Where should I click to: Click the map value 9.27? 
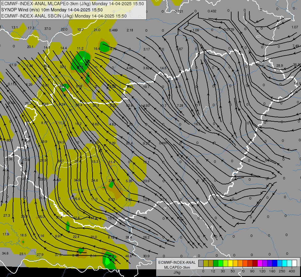146,143
